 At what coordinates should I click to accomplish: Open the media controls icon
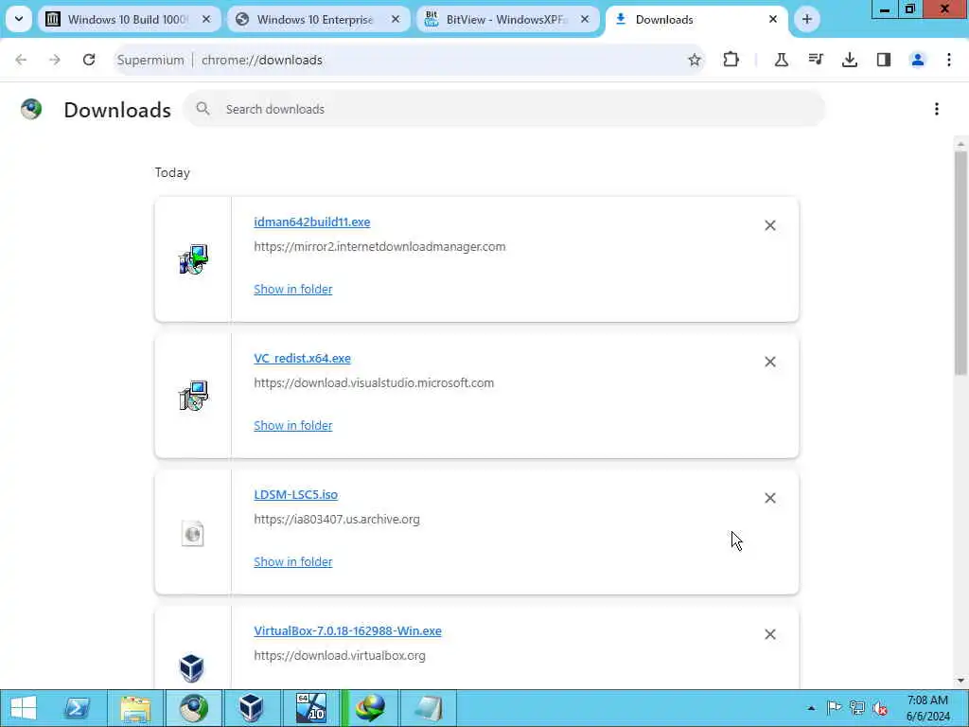point(816,60)
